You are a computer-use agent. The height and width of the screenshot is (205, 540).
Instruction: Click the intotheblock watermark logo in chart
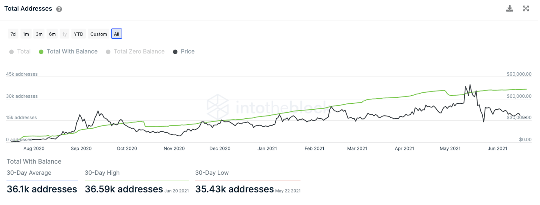218,107
